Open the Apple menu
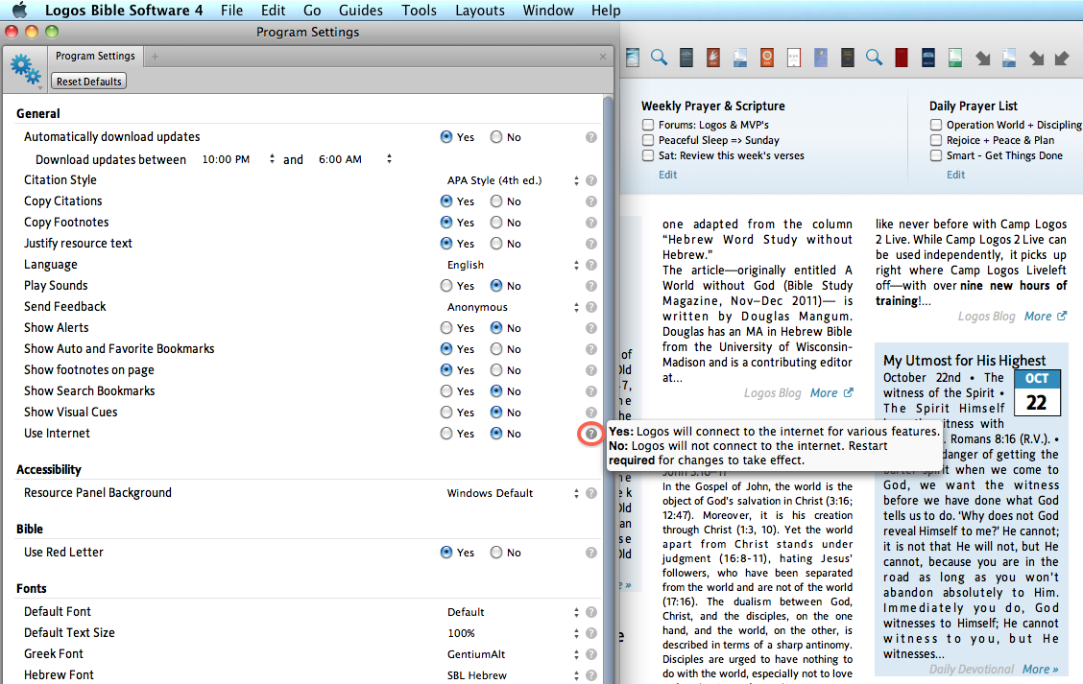The width and height of the screenshot is (1083, 684). [20, 10]
